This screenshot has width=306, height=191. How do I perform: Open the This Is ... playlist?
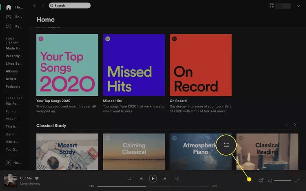(x=13, y=127)
